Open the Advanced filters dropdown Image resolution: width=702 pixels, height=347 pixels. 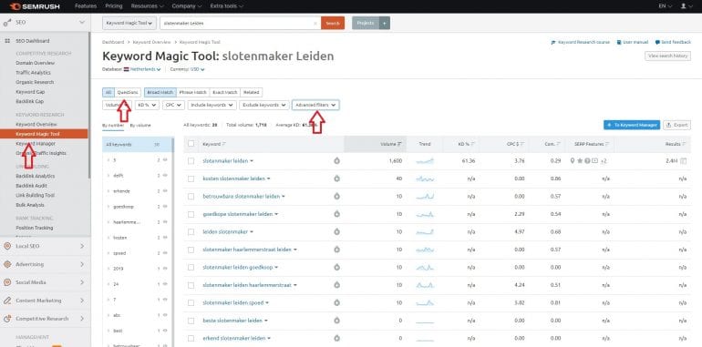(x=315, y=105)
